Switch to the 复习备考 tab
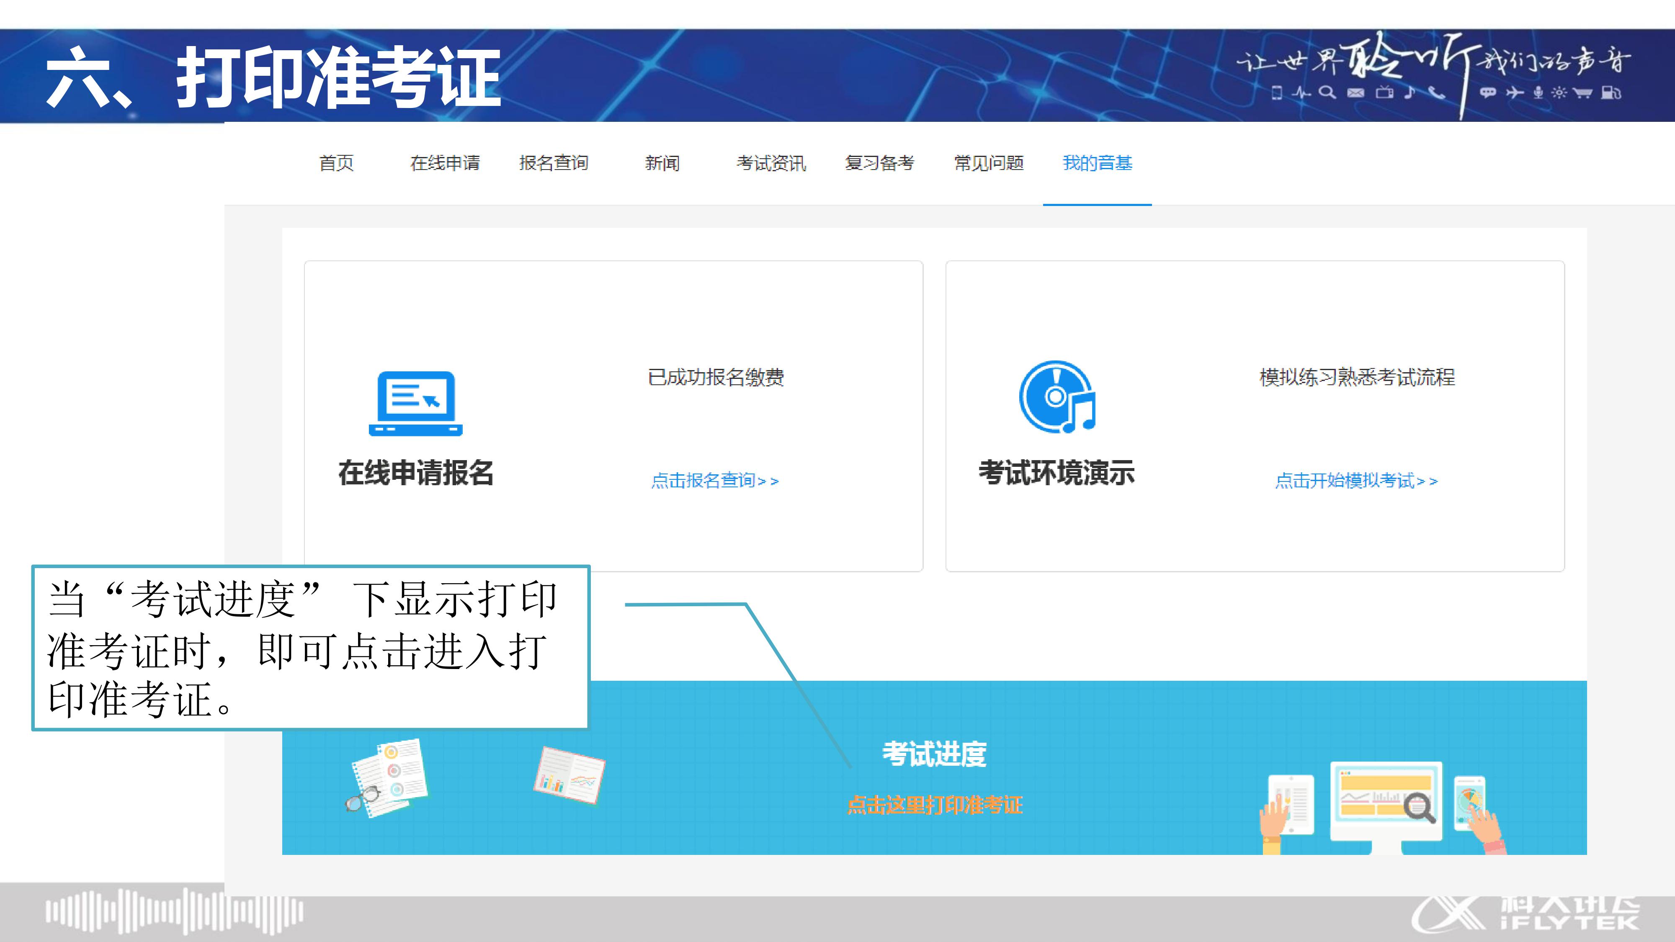The height and width of the screenshot is (942, 1675). point(880,163)
